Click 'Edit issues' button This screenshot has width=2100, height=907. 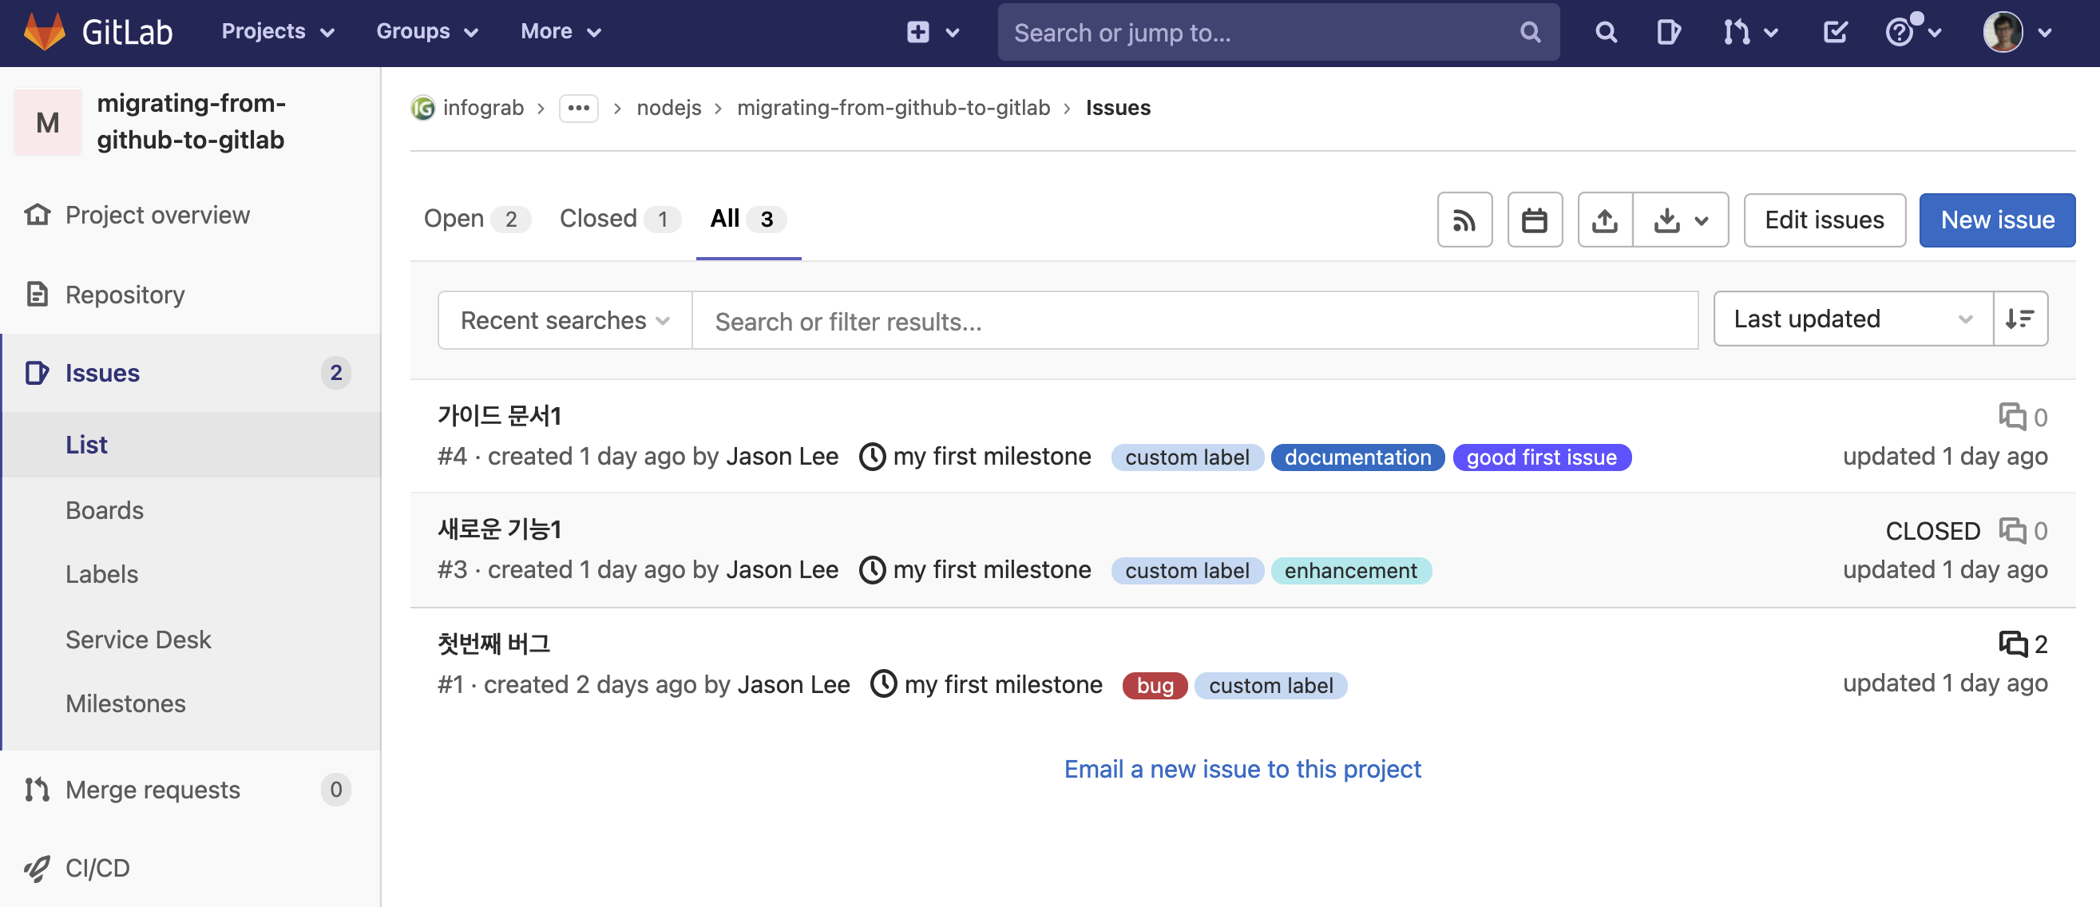(x=1823, y=219)
